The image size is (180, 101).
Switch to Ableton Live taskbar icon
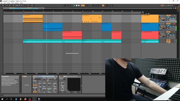[34, 99]
